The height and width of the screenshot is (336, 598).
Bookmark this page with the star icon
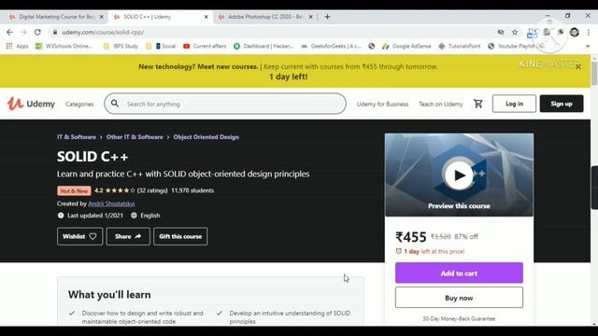pyautogui.click(x=515, y=33)
